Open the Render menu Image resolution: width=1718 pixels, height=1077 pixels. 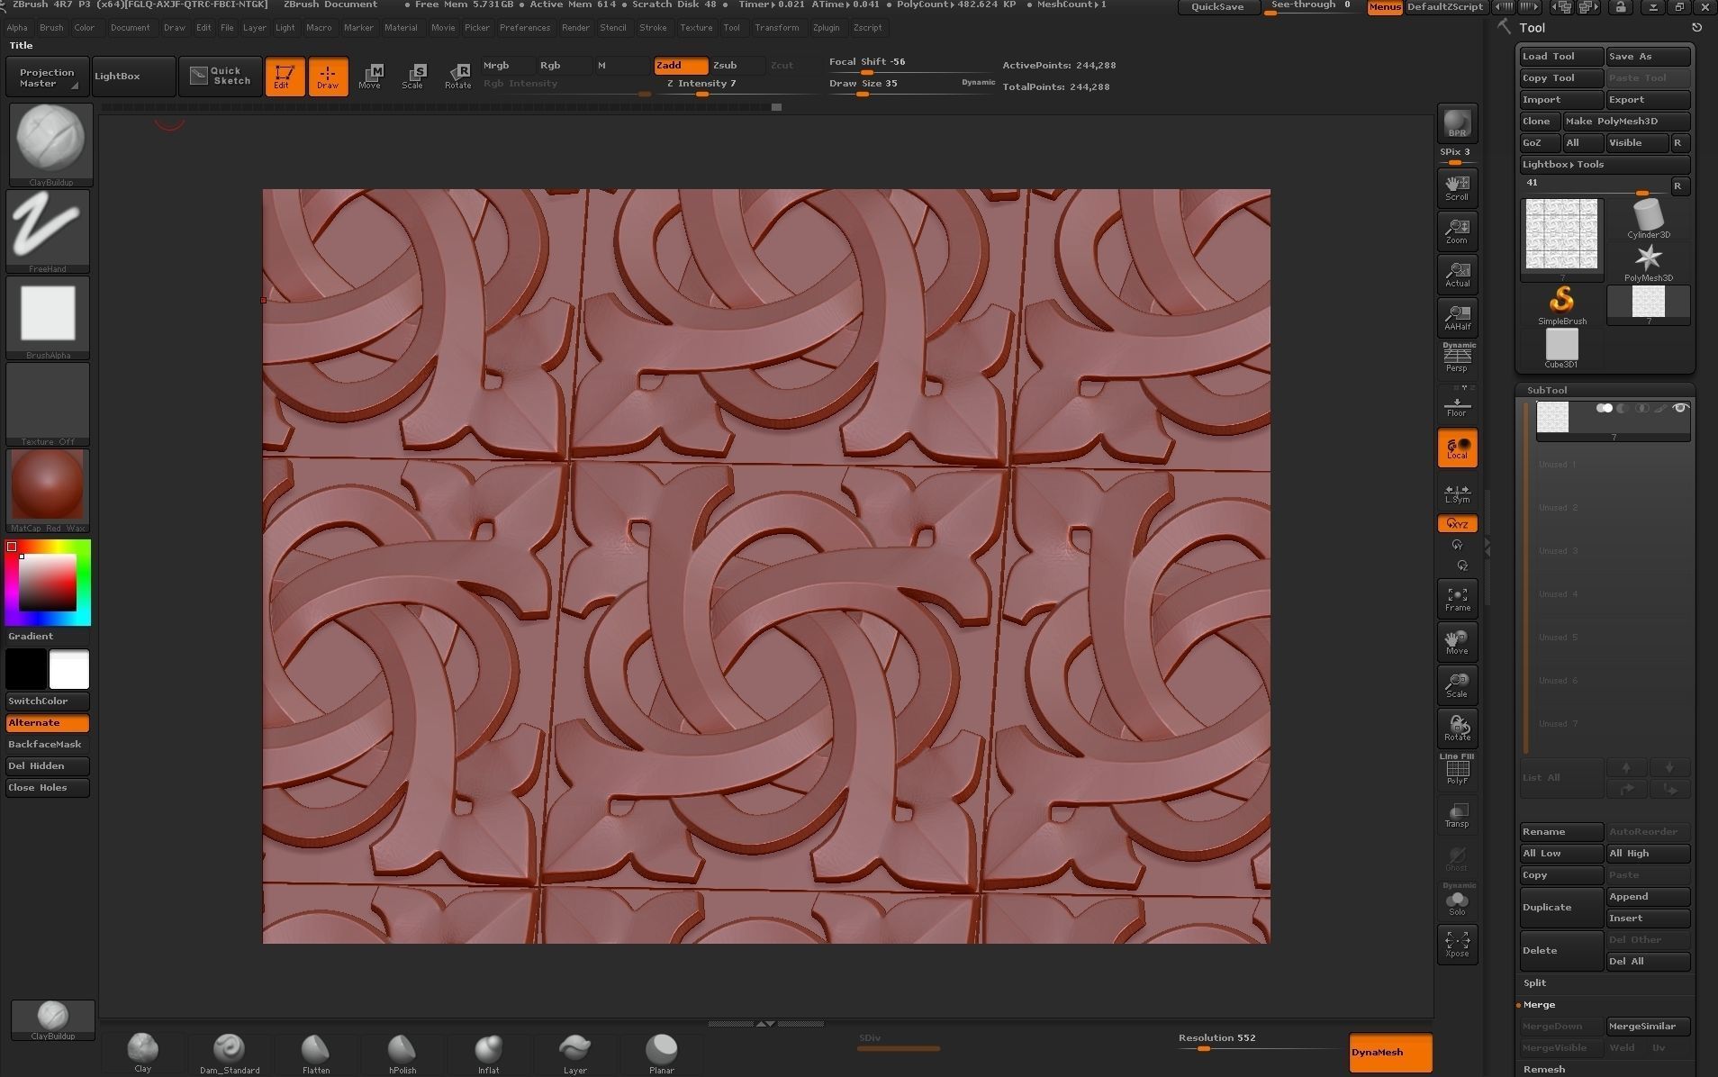[x=575, y=28]
